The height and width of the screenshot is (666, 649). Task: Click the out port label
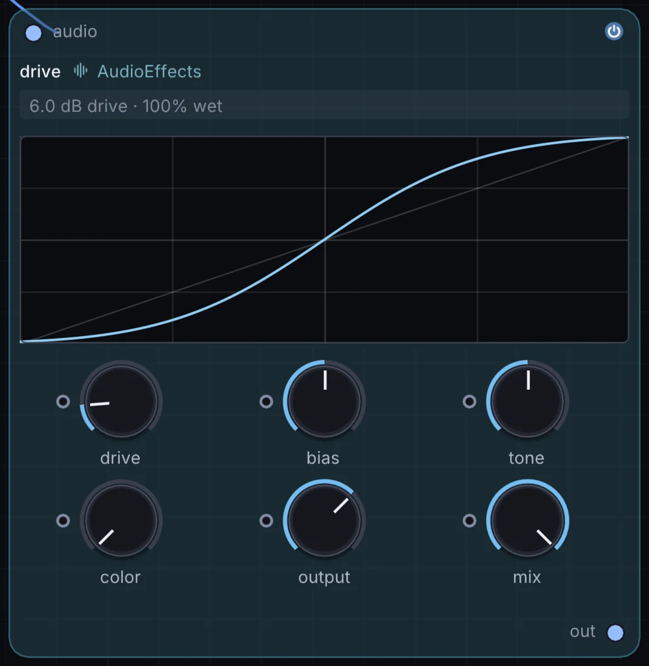(x=582, y=631)
